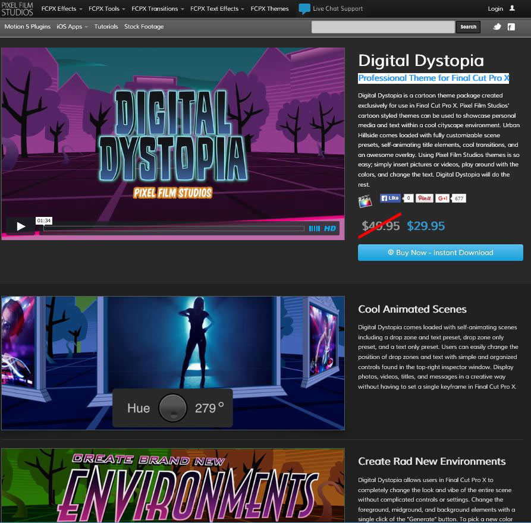Click the Hue dial in scene image
Image resolution: width=531 pixels, height=523 pixels.
(x=172, y=408)
